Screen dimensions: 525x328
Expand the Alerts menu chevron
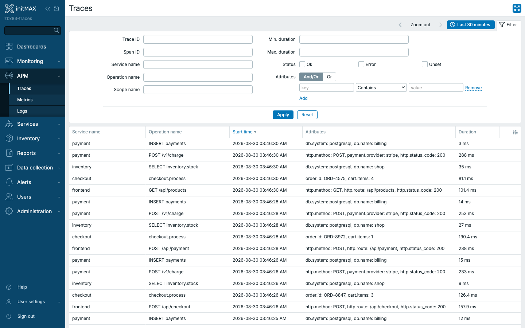[x=59, y=183]
